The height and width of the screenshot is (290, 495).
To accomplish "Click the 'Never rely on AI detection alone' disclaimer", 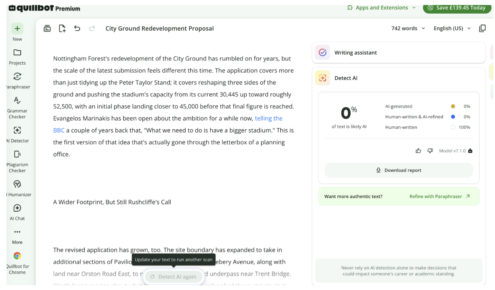I will [399, 271].
